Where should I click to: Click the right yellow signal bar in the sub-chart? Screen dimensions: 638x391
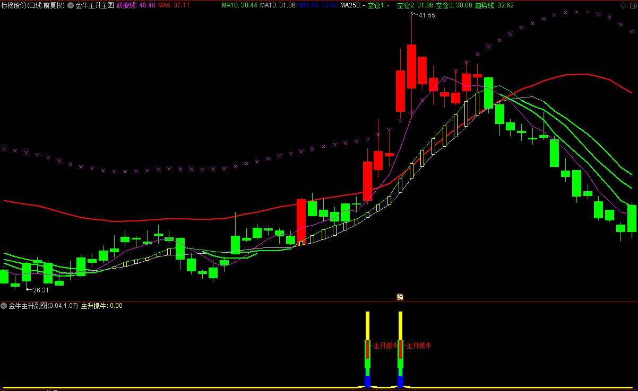click(x=400, y=325)
